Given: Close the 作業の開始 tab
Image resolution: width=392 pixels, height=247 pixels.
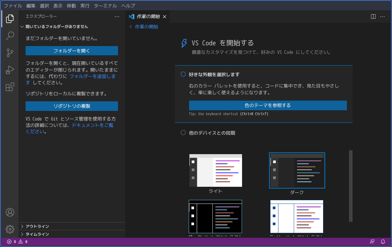Looking at the screenshot, I should 165,17.
